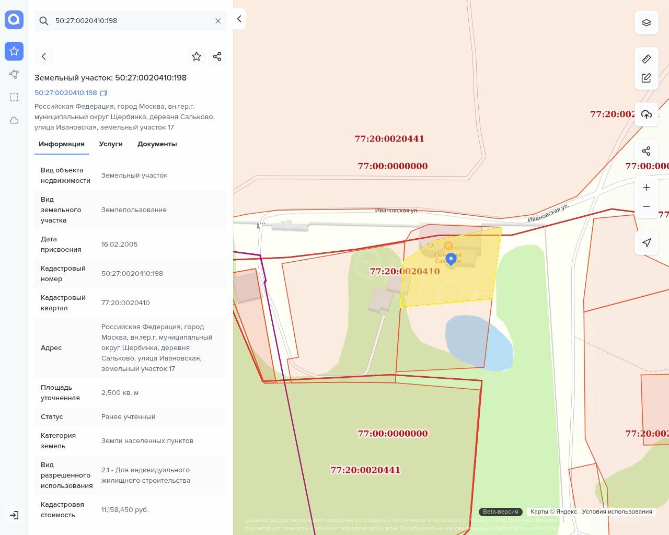Open the Документы tab
669x535 pixels.
click(157, 144)
